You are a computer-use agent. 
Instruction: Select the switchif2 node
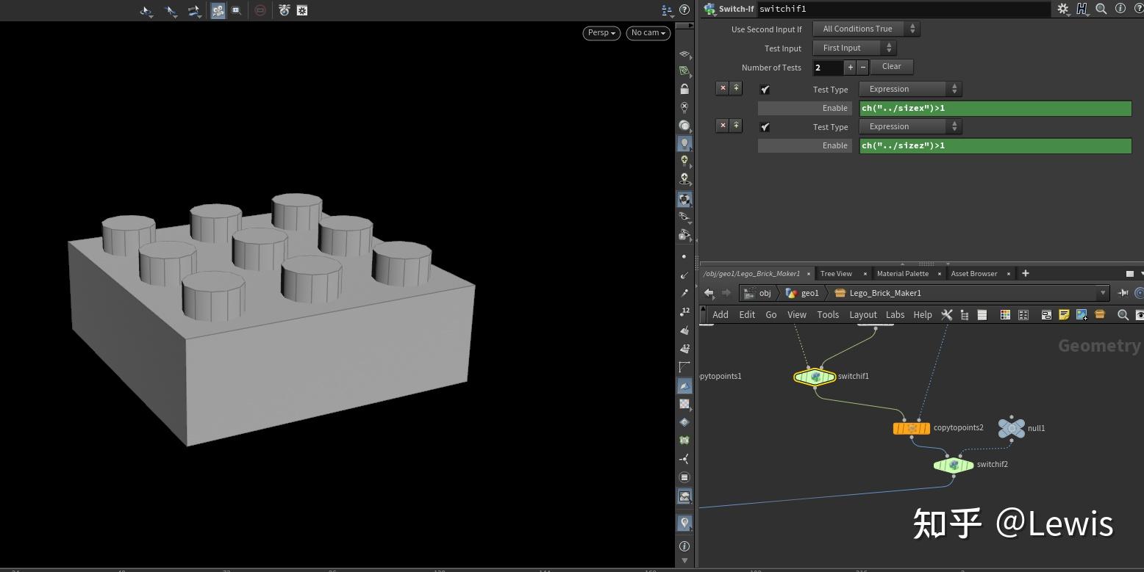[x=953, y=465]
